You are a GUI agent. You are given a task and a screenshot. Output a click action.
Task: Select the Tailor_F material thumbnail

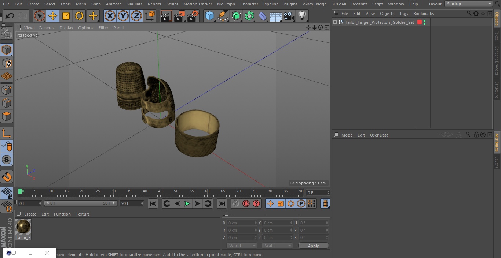click(23, 227)
